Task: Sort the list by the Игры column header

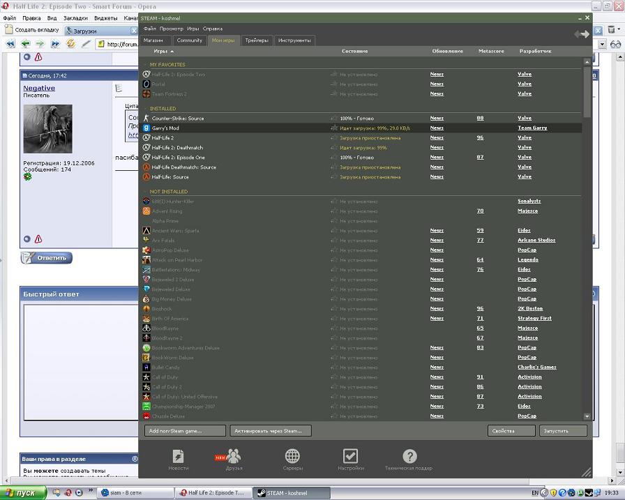Action: coord(164,51)
